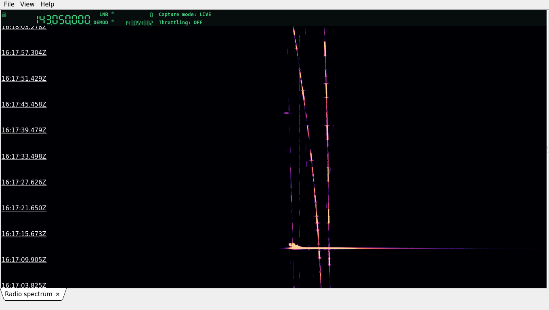This screenshot has width=549, height=310.
Task: Click timestamp 16:17:51.429Z
Action: [24, 78]
